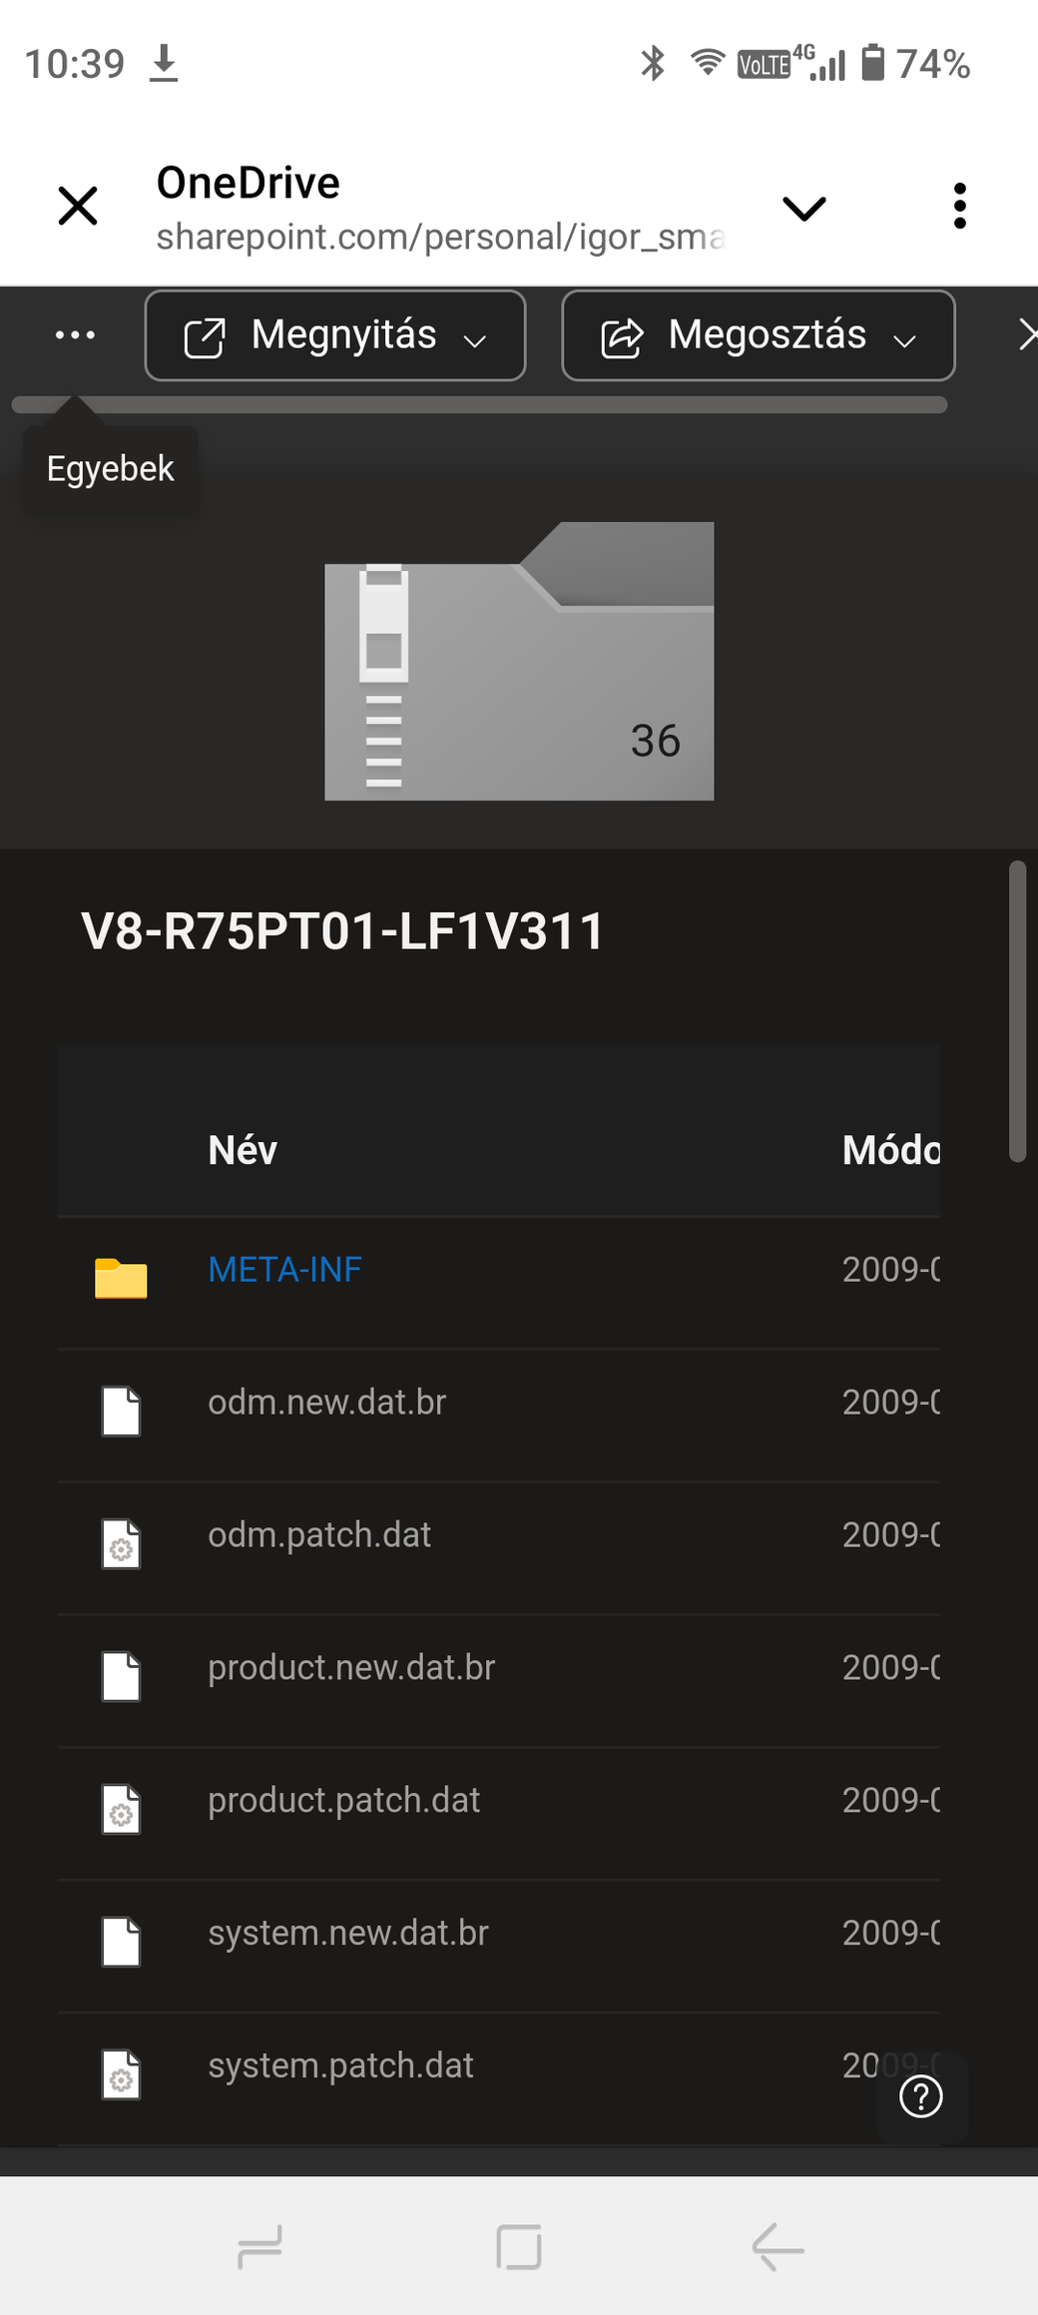Click the help question mark icon

click(x=920, y=2095)
